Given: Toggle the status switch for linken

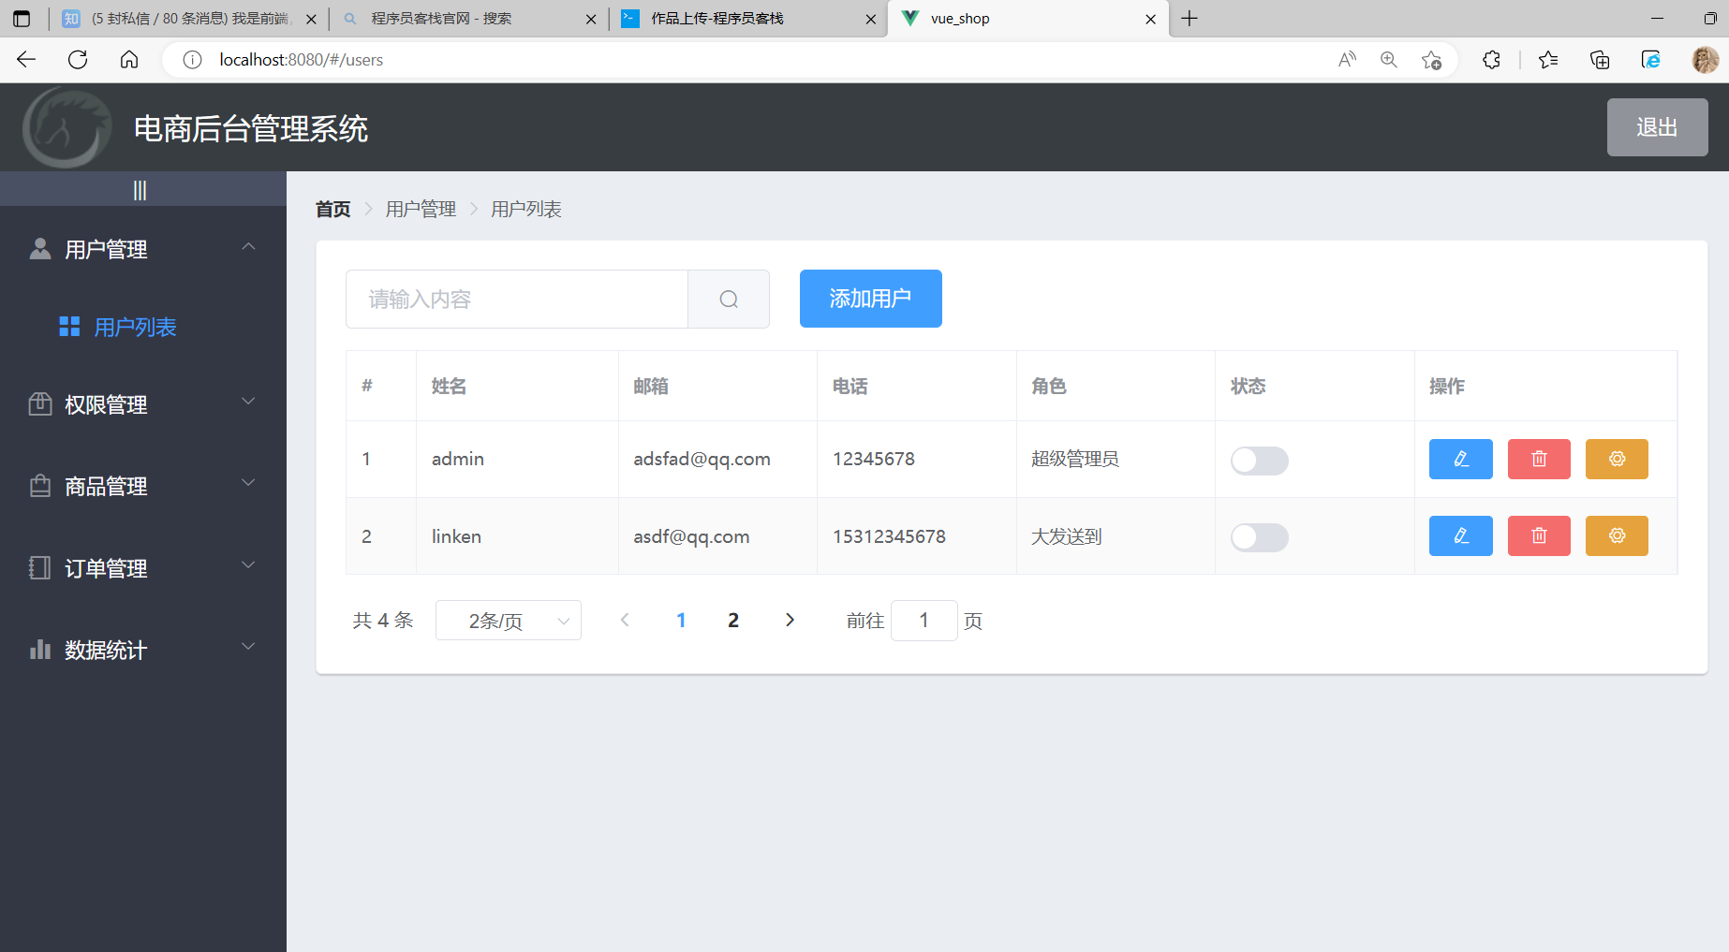Looking at the screenshot, I should point(1259,536).
